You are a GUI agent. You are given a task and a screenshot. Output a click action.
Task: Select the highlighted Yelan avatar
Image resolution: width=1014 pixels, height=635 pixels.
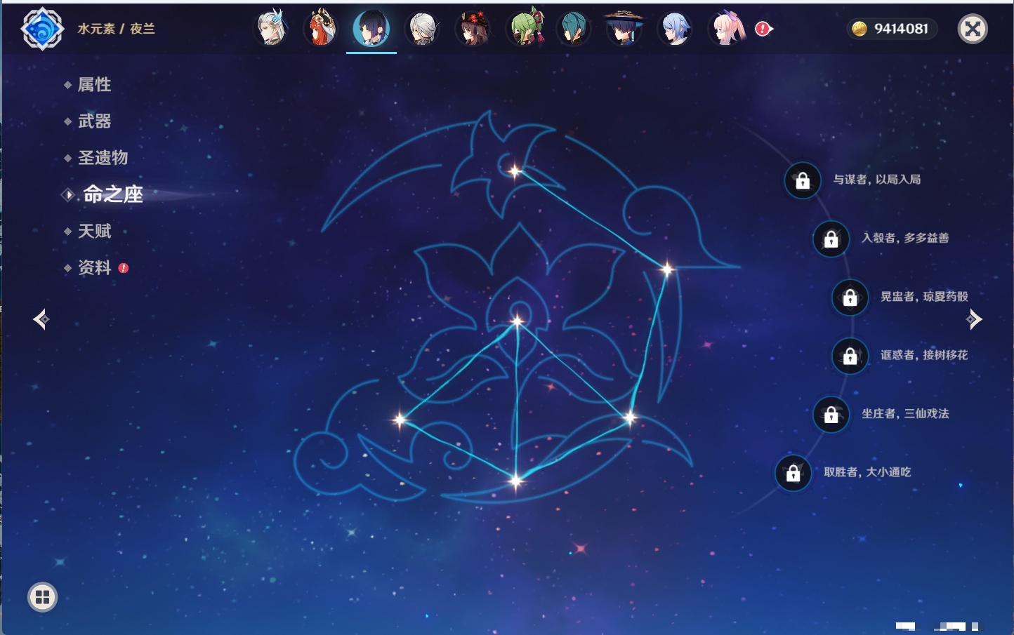click(371, 29)
